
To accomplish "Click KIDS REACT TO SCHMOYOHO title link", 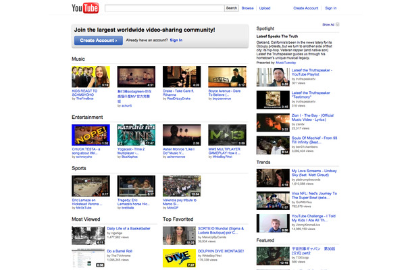I will [84, 92].
